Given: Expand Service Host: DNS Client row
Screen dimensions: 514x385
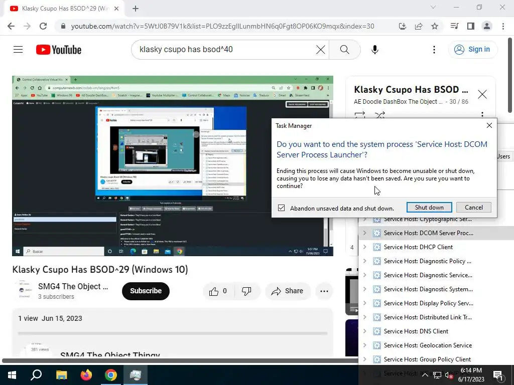Looking at the screenshot, I should pyautogui.click(x=364, y=331).
